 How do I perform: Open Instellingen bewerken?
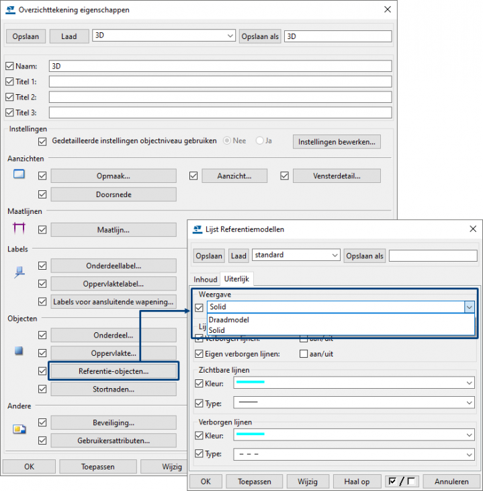click(x=337, y=142)
